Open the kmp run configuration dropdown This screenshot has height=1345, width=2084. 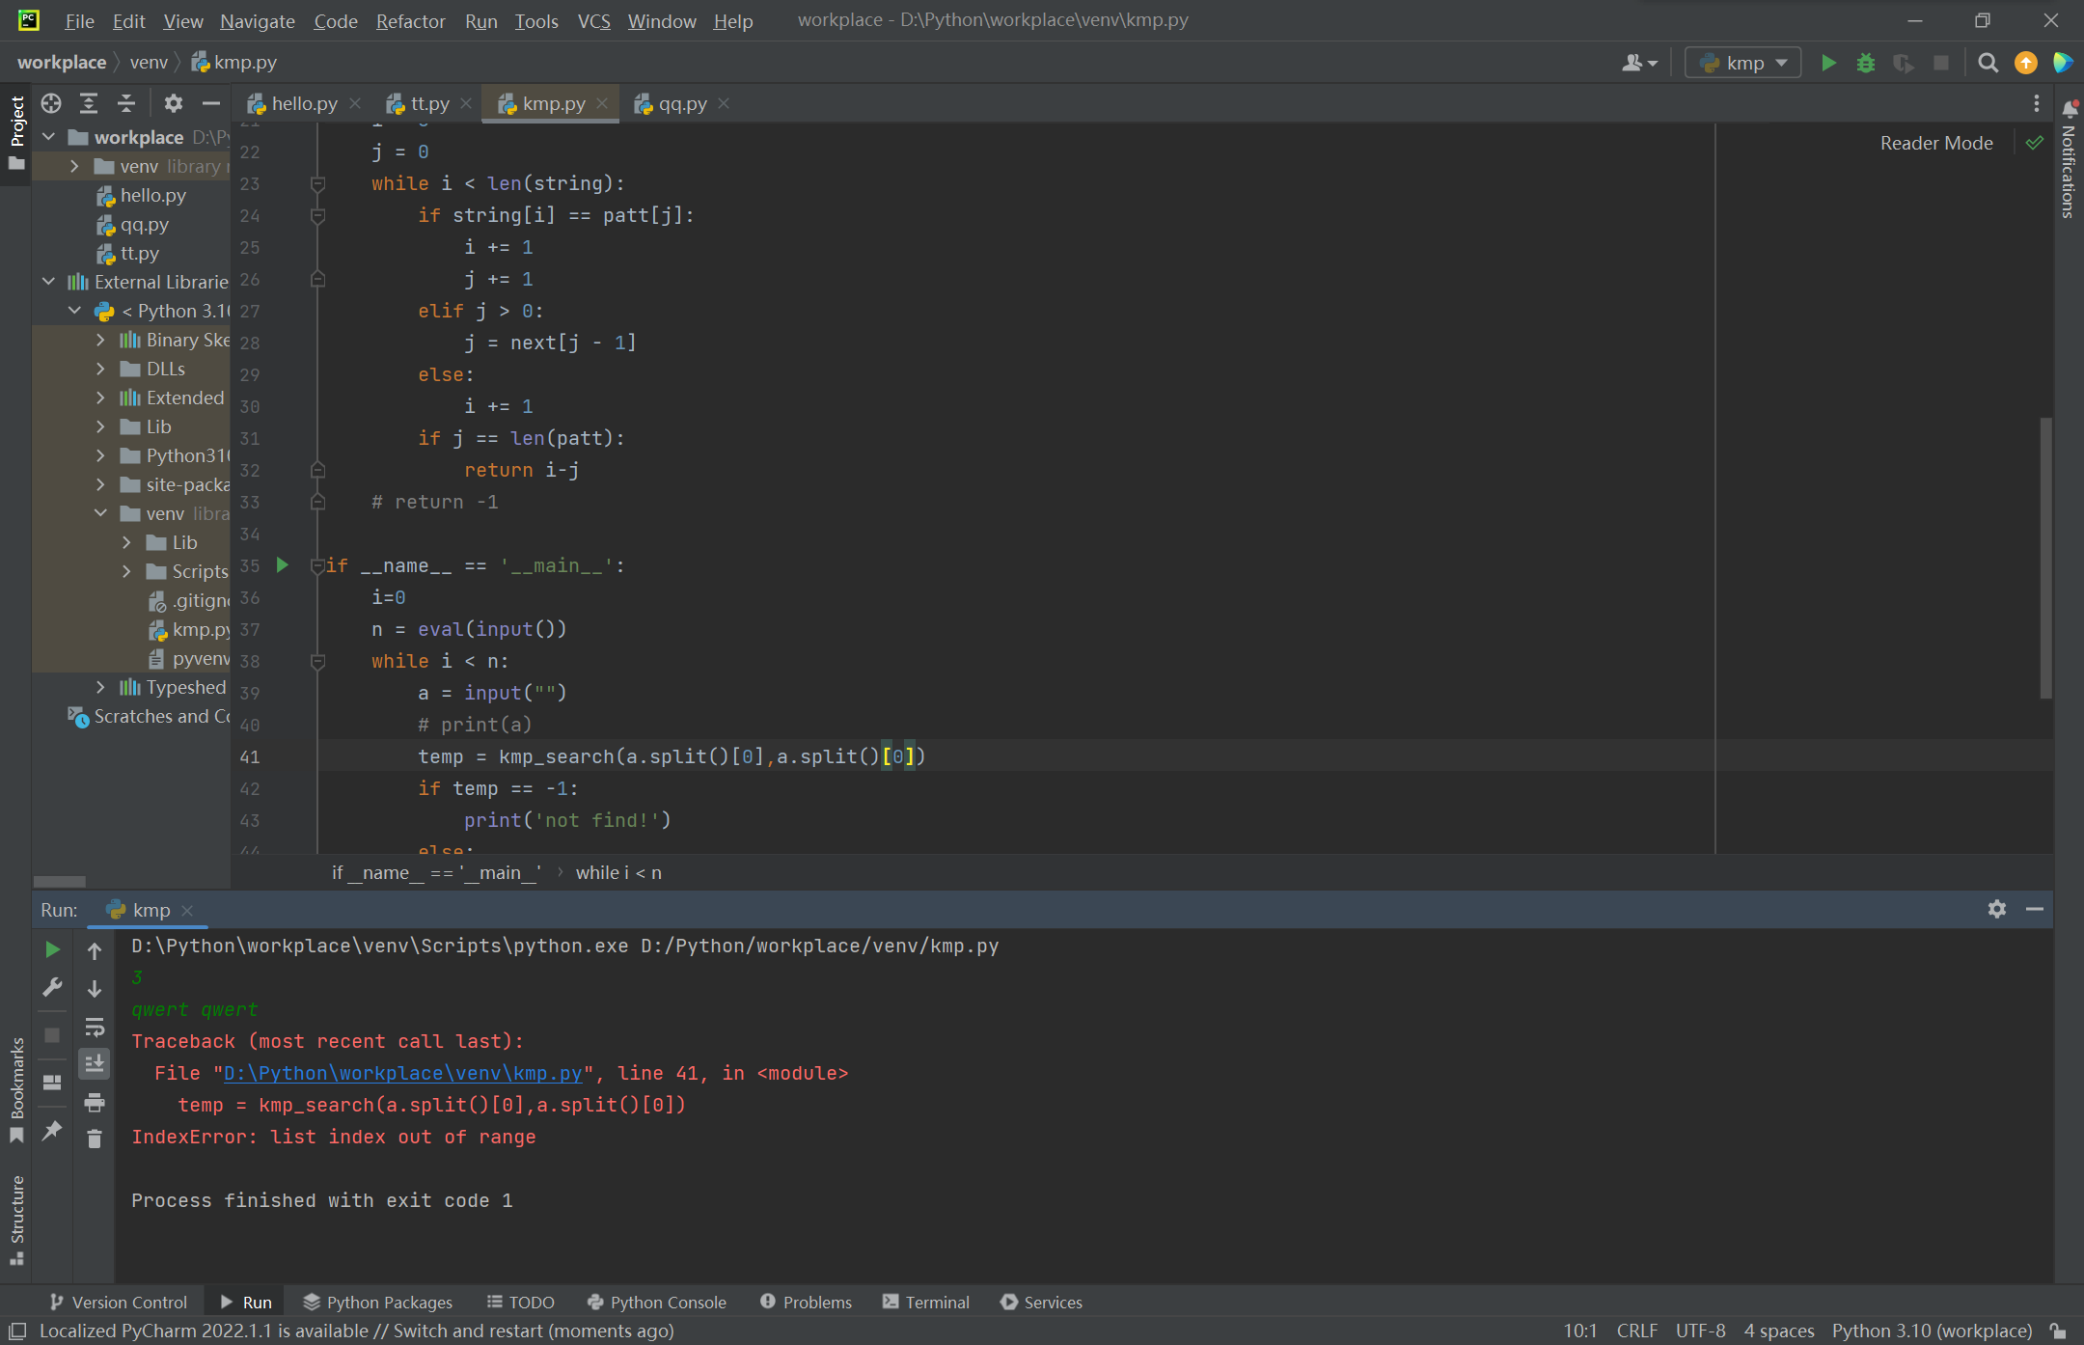[x=1743, y=63]
